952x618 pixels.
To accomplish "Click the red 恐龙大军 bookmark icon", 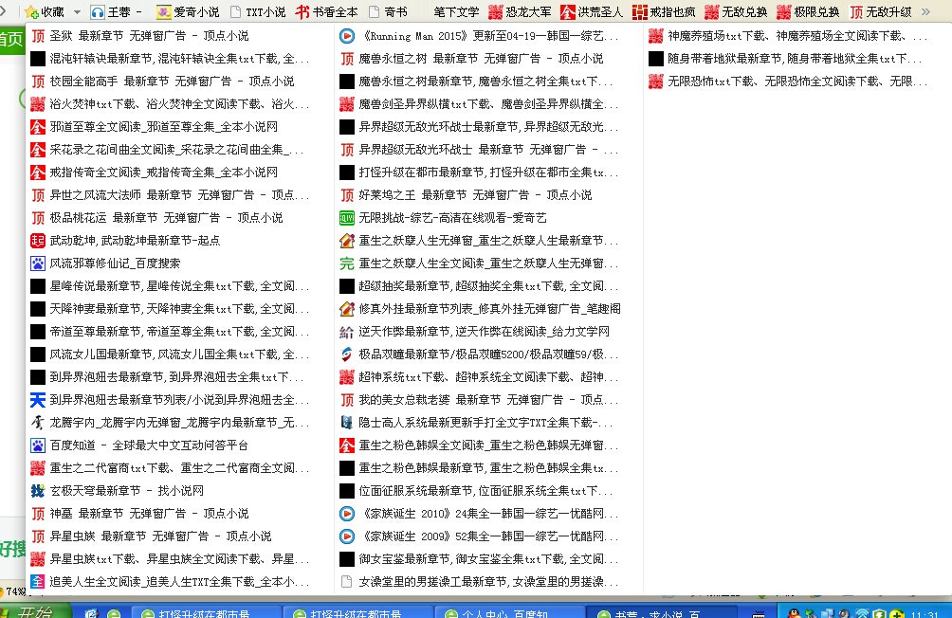I will 498,12.
